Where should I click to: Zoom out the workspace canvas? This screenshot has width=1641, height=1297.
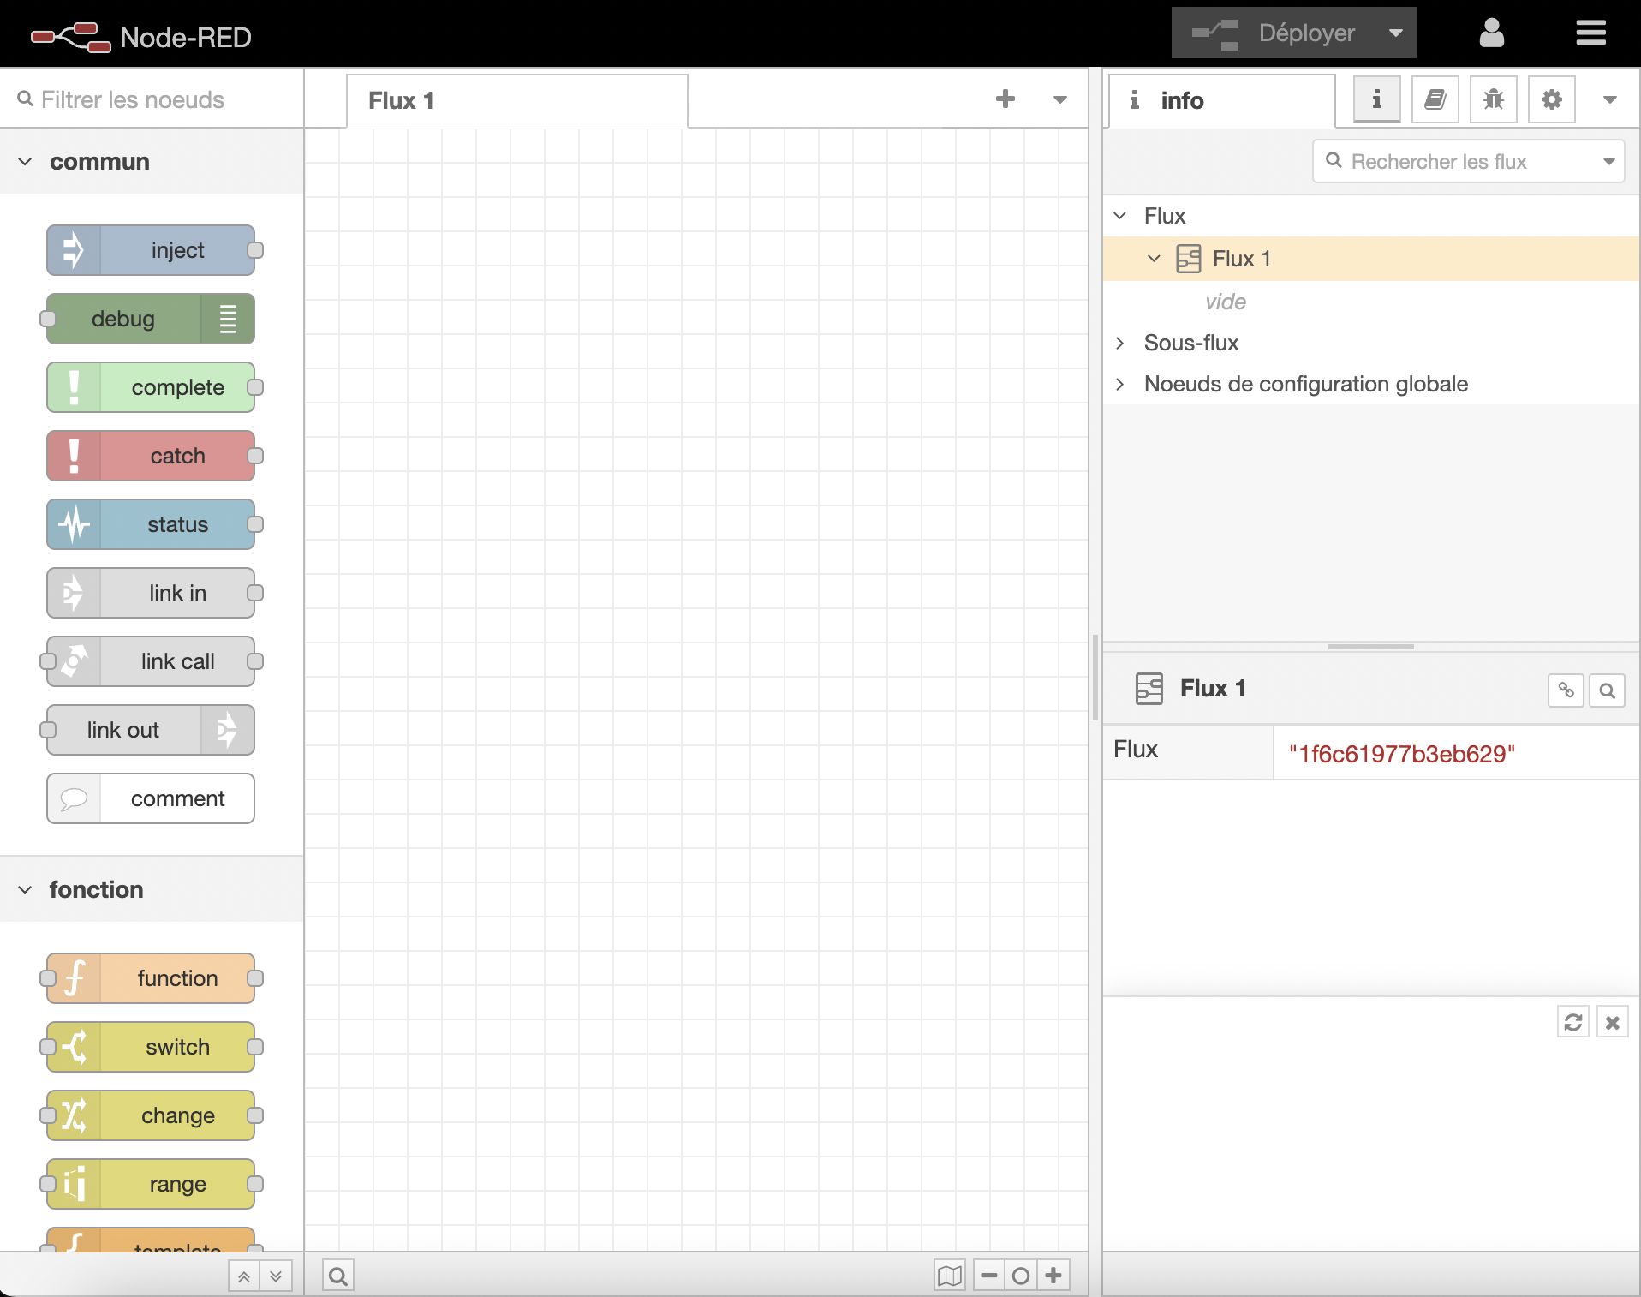[x=988, y=1276]
